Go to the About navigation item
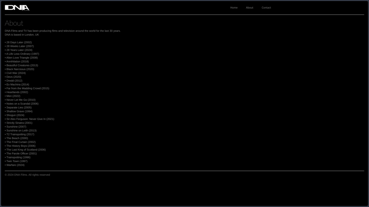Viewport: 369px width, 207px height. tap(249, 8)
